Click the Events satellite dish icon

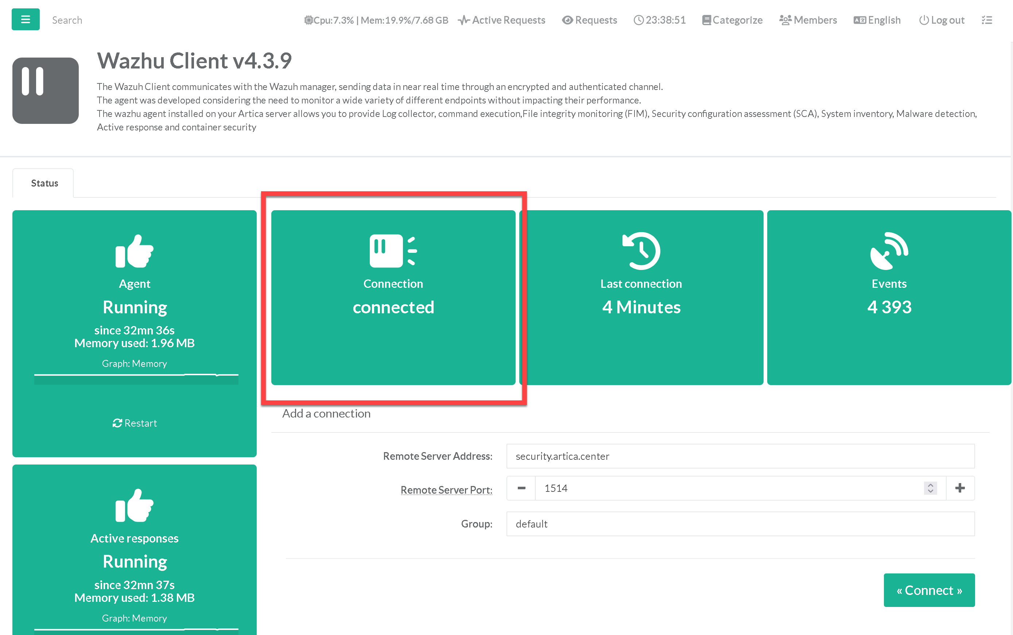click(x=889, y=251)
